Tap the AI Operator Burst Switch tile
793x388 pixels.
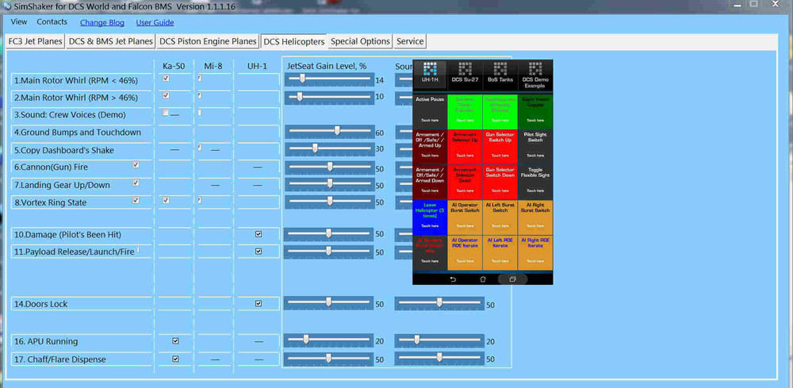tap(465, 217)
